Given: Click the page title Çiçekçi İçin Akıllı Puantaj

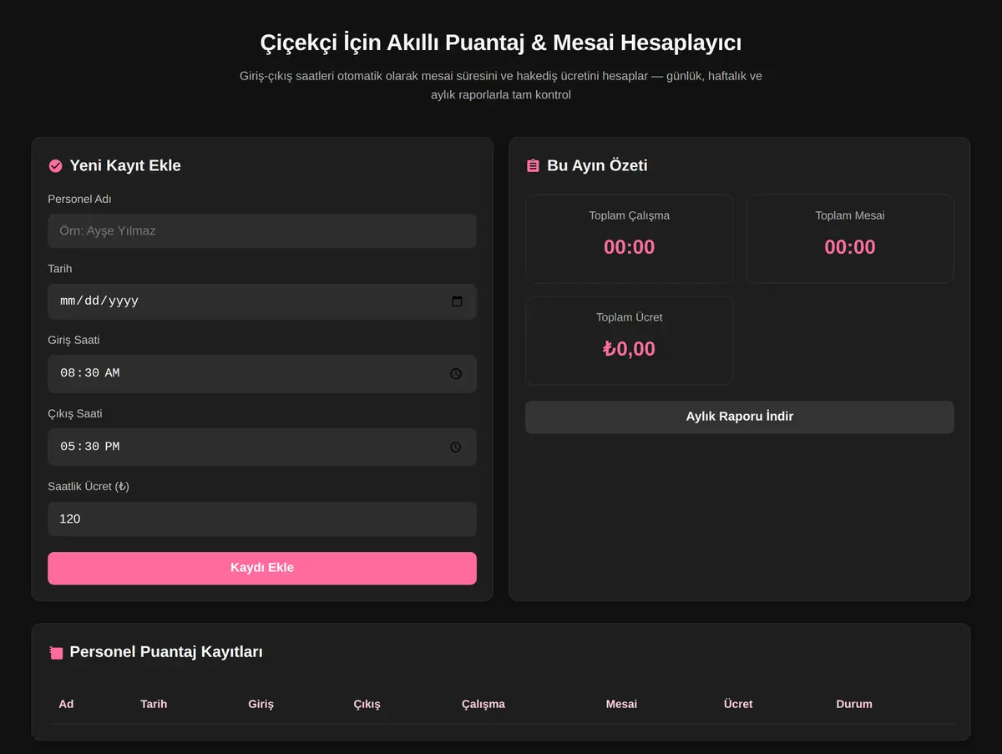Looking at the screenshot, I should [x=501, y=43].
